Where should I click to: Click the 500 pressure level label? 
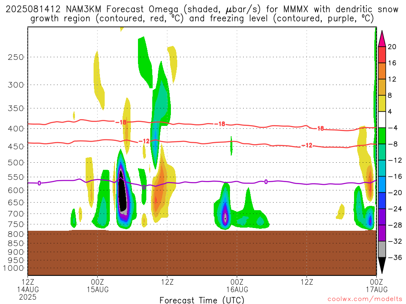click(x=16, y=163)
